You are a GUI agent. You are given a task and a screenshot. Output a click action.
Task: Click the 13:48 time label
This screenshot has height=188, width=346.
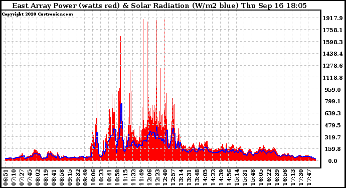tap(197, 177)
